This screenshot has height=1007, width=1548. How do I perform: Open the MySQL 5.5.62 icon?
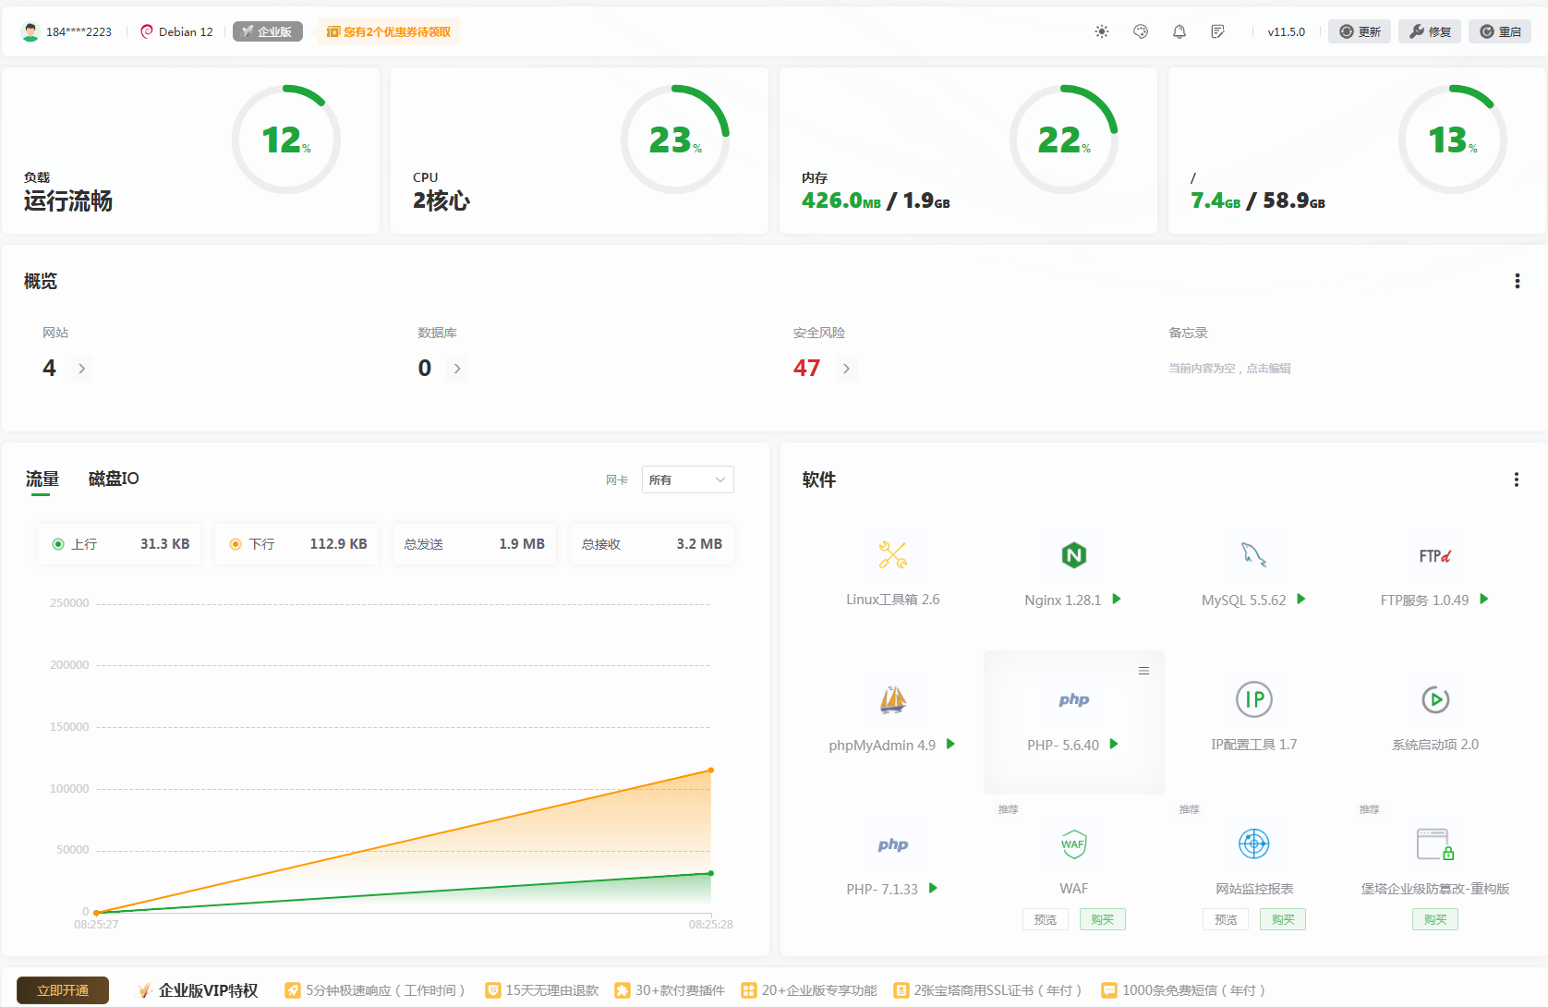tap(1253, 555)
